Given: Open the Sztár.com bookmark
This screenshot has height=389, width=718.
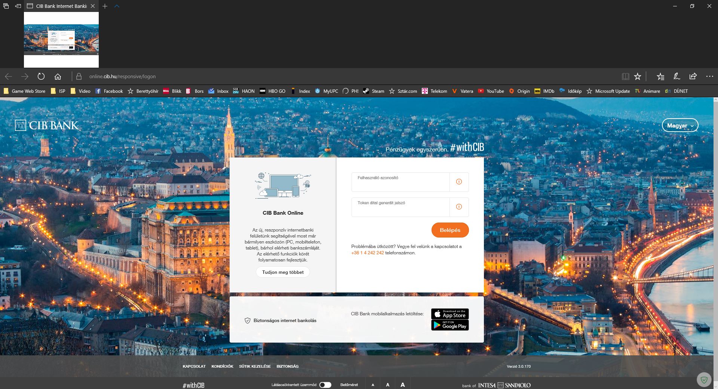Looking at the screenshot, I should tap(403, 91).
